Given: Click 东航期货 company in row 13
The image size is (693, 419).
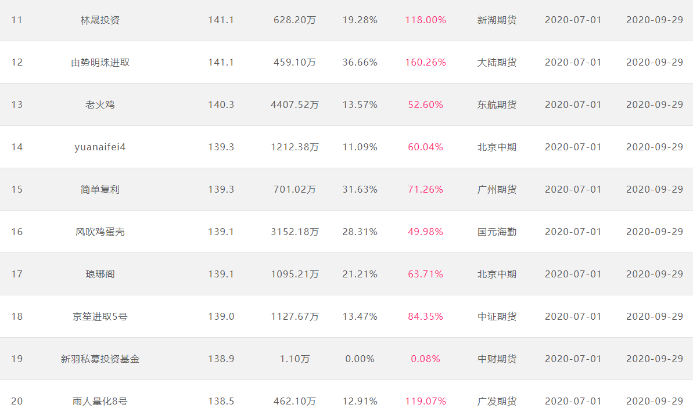Looking at the screenshot, I should 497,104.
